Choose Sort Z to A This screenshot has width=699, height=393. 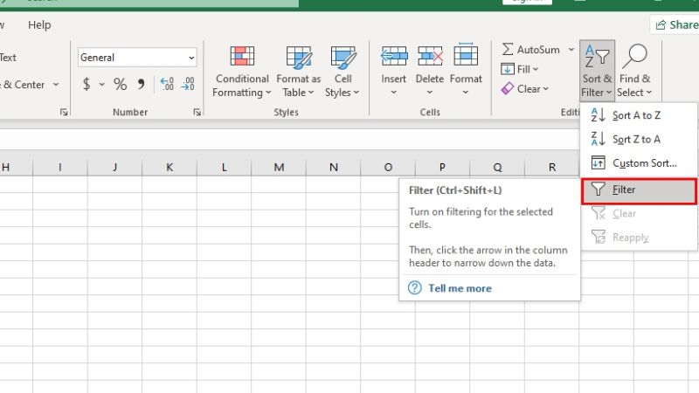pos(639,139)
